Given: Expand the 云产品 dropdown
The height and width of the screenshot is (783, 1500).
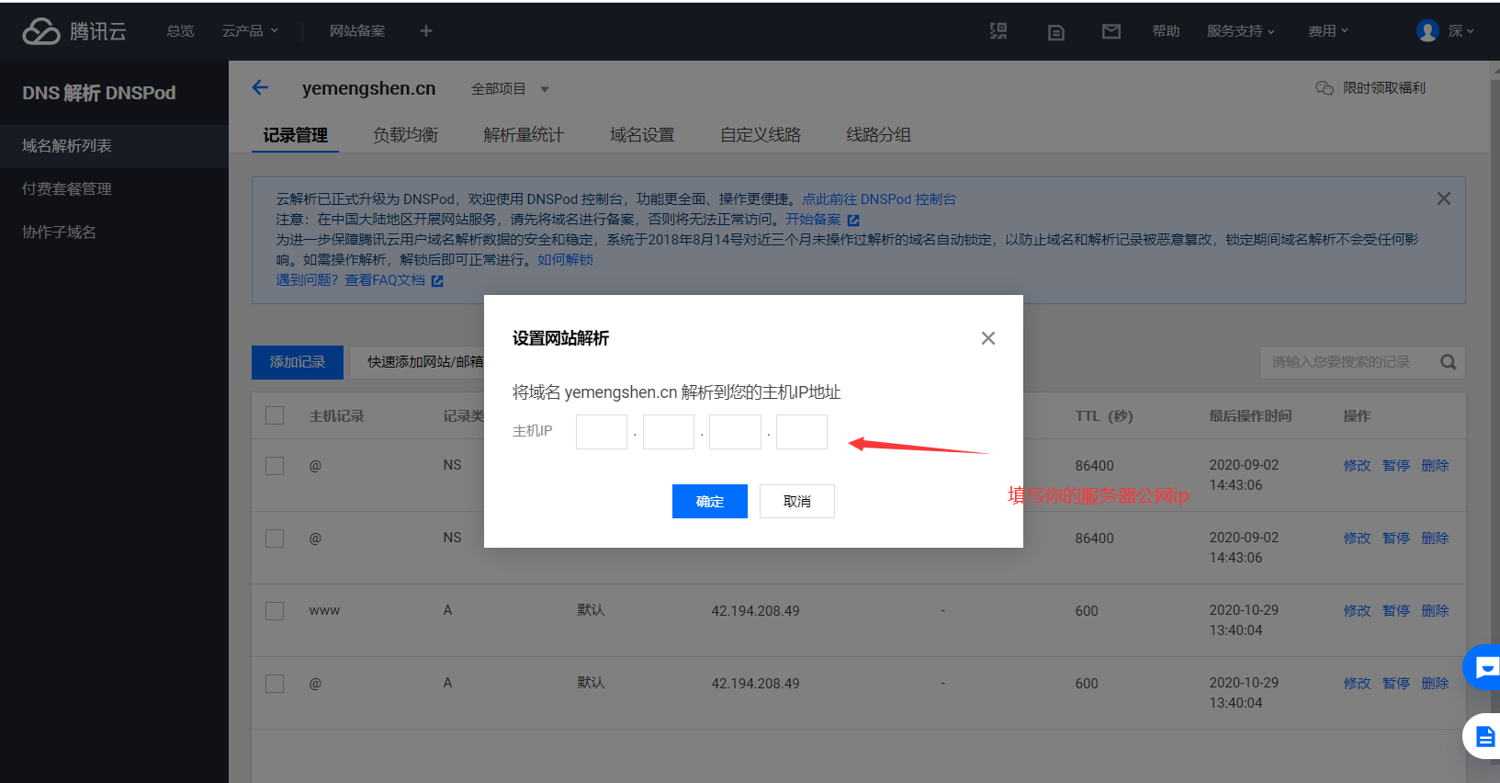Looking at the screenshot, I should pyautogui.click(x=250, y=31).
